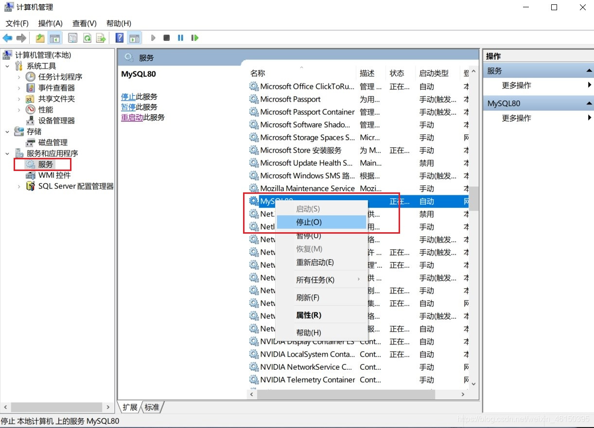Click the services list vertical scrollbar thumb

click(473, 199)
